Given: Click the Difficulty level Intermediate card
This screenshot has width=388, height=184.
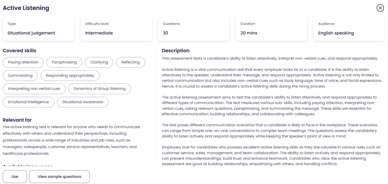Looking at the screenshot, I should [116, 28].
